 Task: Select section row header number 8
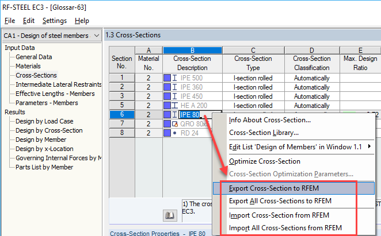click(122, 133)
